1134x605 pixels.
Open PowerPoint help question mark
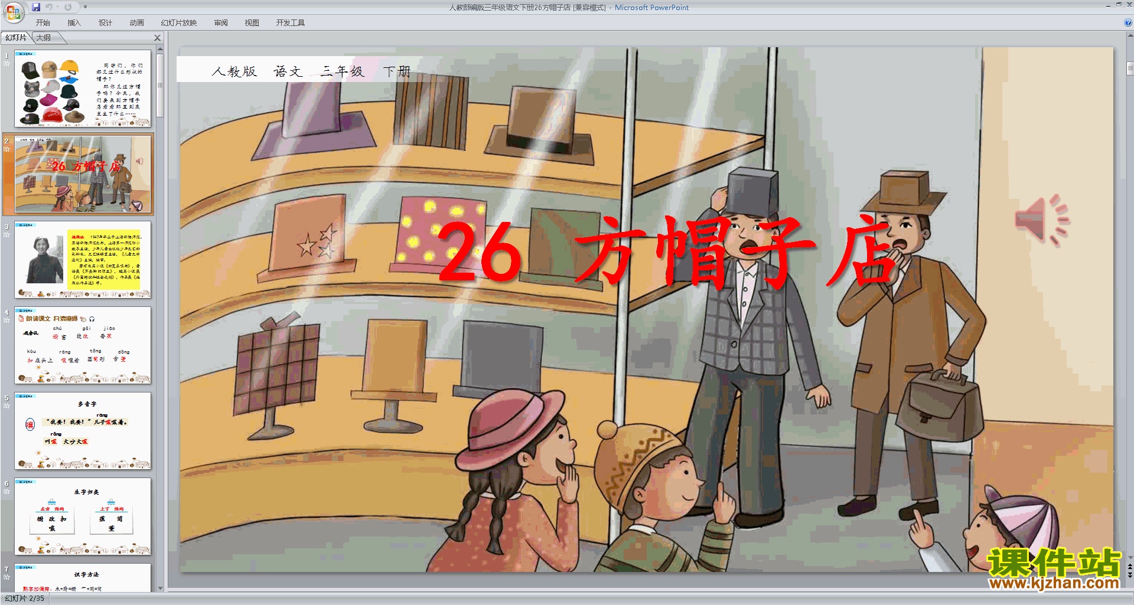point(1128,23)
